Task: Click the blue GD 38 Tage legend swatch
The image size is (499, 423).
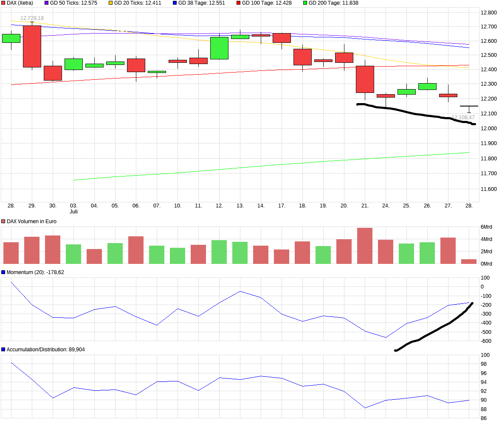Action: coord(175,3)
